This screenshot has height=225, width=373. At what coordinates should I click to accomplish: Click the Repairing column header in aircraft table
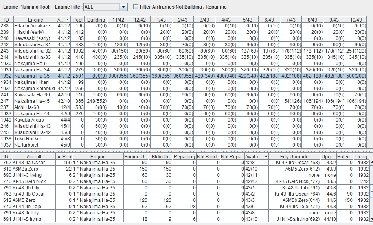coord(184,157)
